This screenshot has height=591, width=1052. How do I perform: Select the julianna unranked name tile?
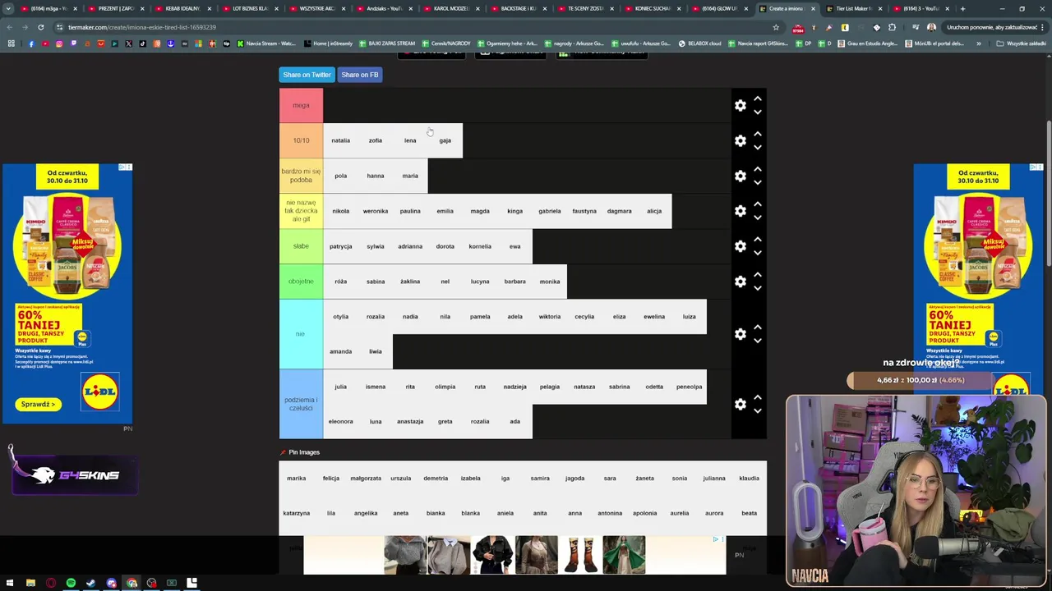click(x=714, y=479)
